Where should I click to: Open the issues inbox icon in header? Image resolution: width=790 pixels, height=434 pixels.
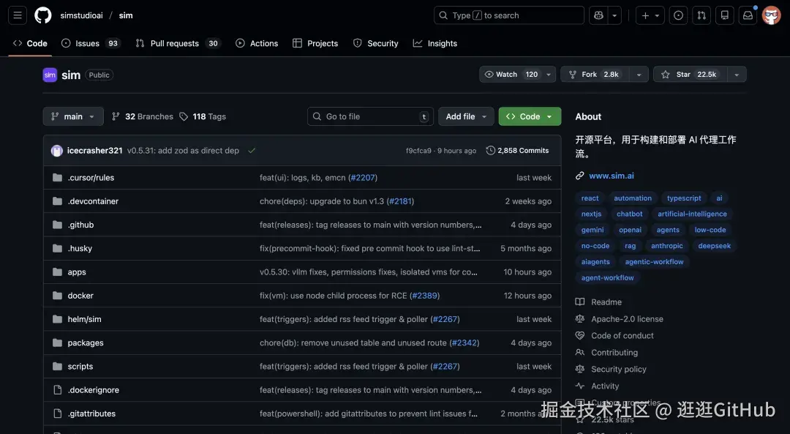(x=679, y=15)
